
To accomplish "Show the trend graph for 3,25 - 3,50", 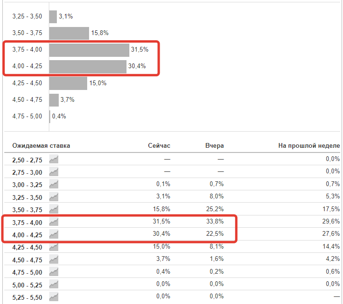I will click(x=54, y=196).
